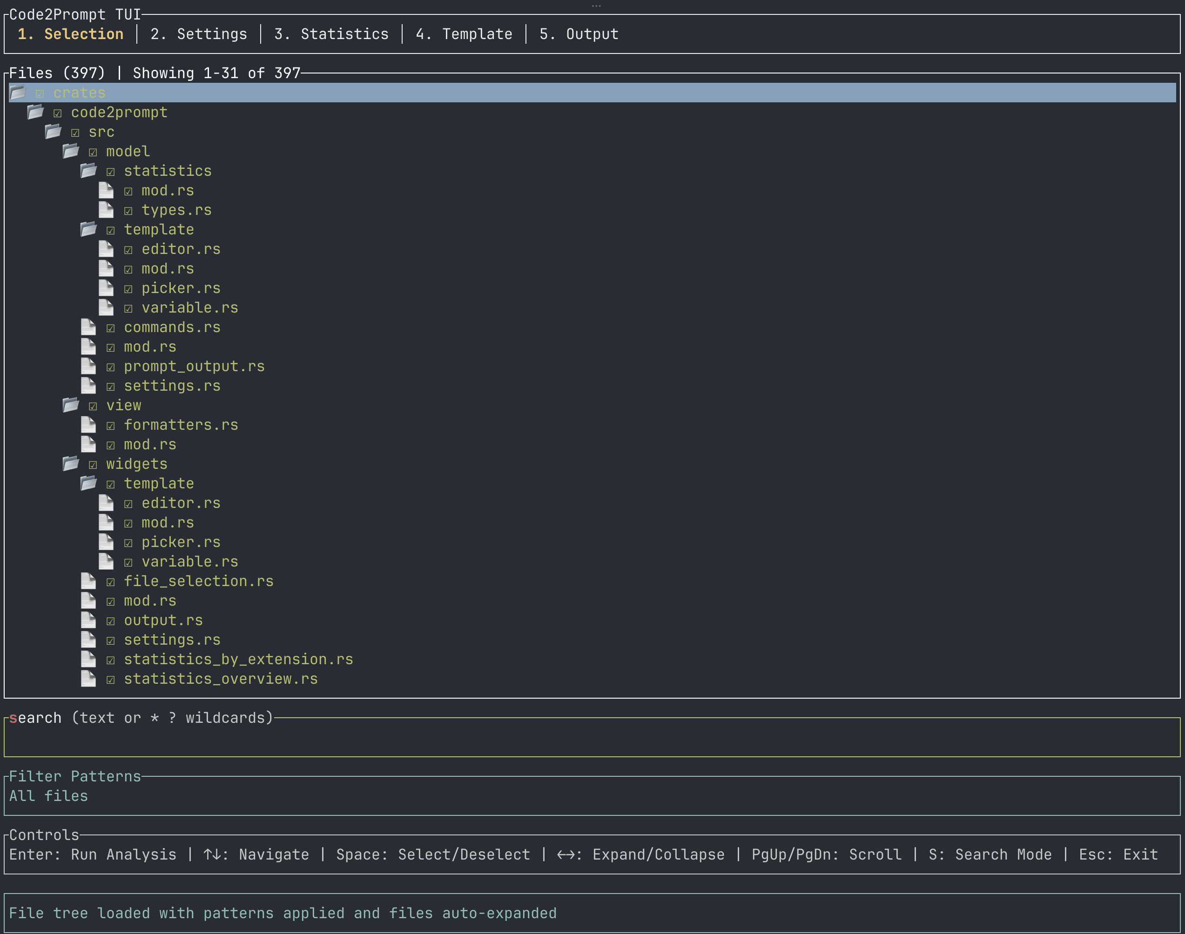This screenshot has width=1185, height=934.
Task: Click the file icon beside types.rs
Action: 106,210
